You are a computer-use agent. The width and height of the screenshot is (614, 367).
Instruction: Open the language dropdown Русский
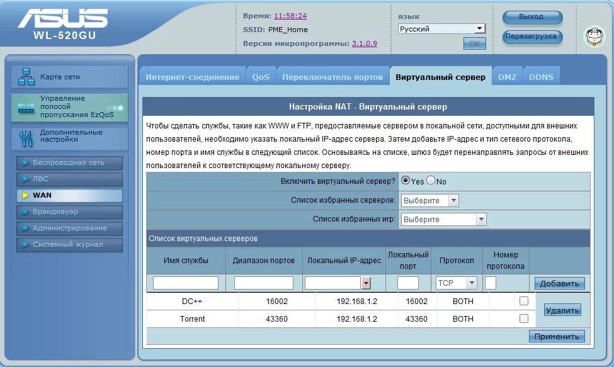441,29
